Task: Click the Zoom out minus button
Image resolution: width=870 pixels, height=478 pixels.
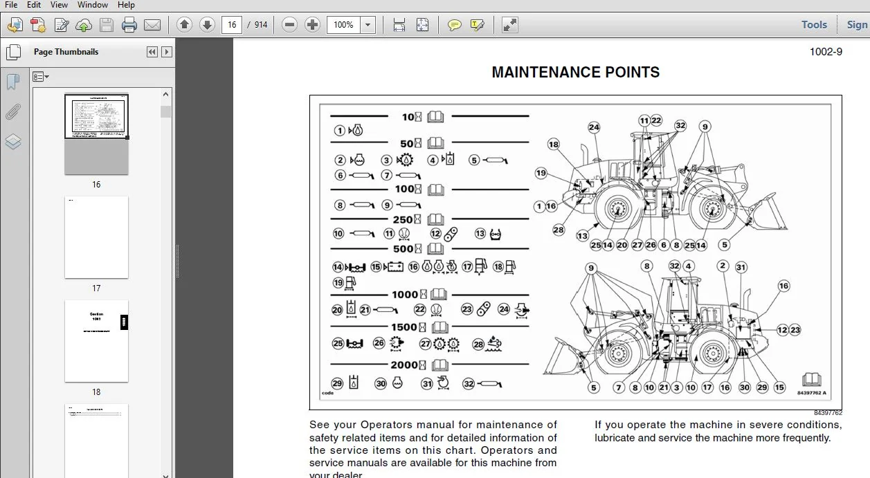Action: (x=290, y=25)
